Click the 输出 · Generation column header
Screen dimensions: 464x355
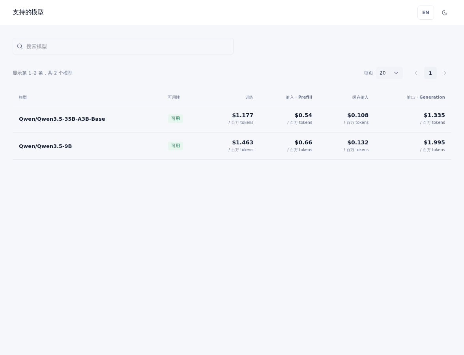click(425, 97)
